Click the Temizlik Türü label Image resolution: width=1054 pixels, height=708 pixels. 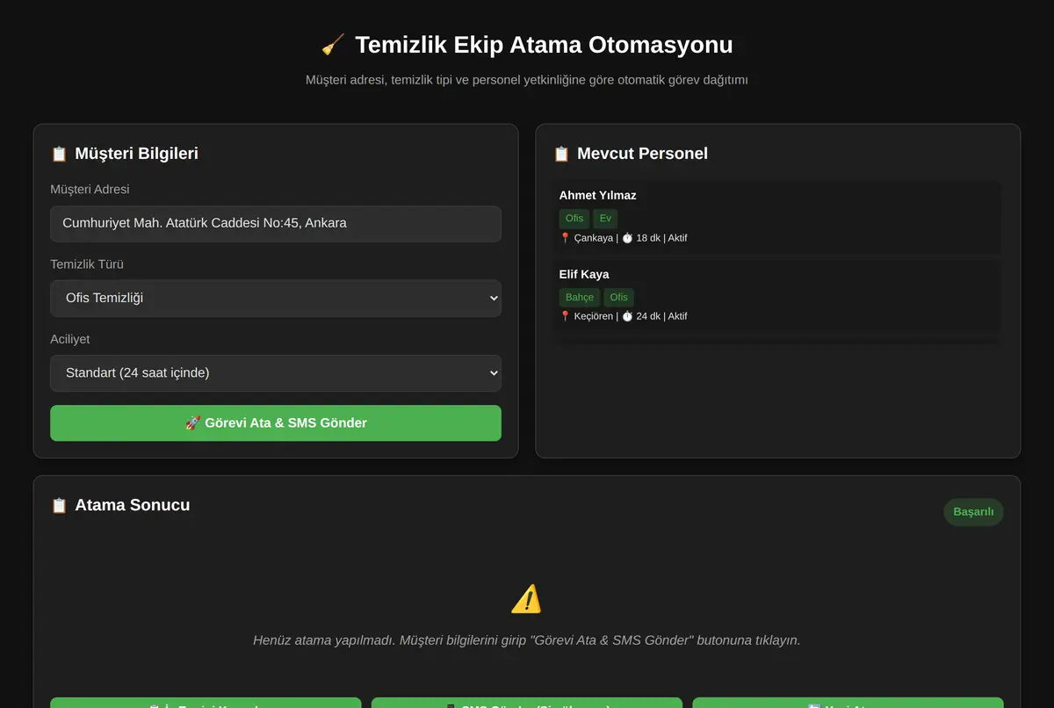(x=87, y=264)
